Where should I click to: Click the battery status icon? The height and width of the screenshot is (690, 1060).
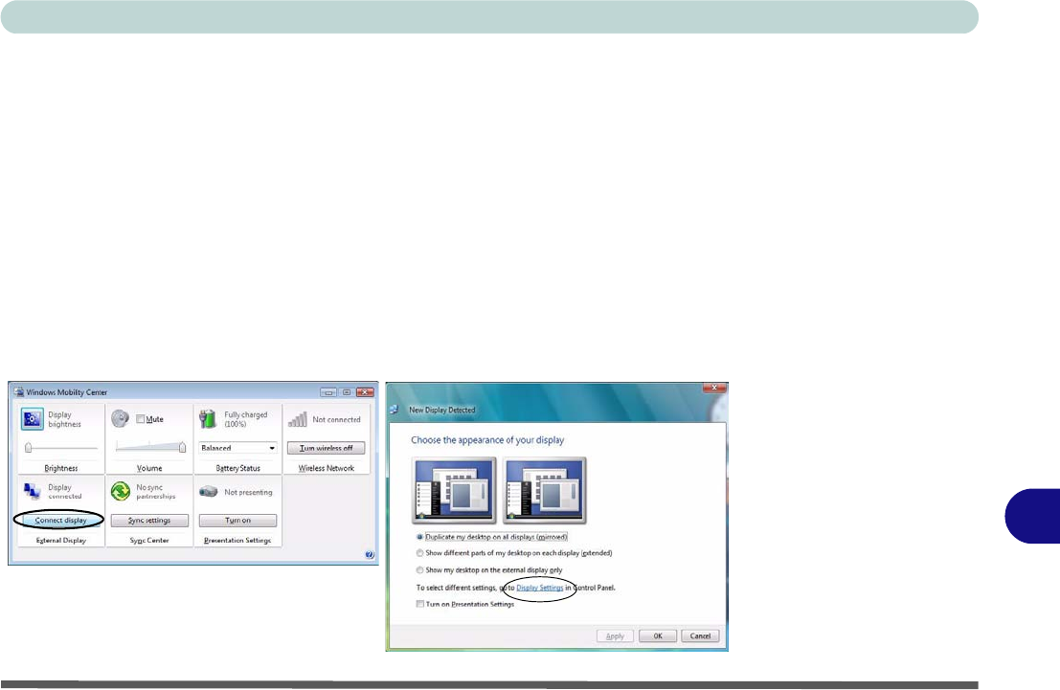click(208, 419)
